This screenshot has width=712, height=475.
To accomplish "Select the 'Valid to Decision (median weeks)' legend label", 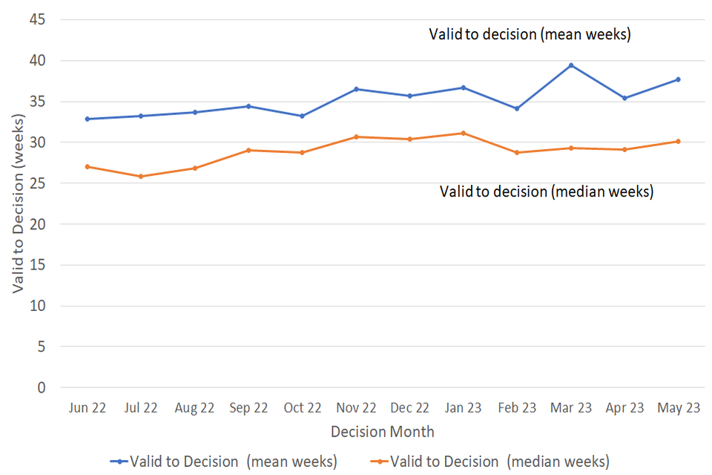I will tap(499, 461).
